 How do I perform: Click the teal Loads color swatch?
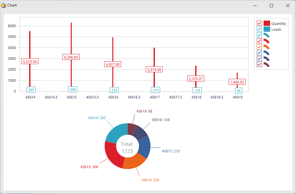coord(267,29)
